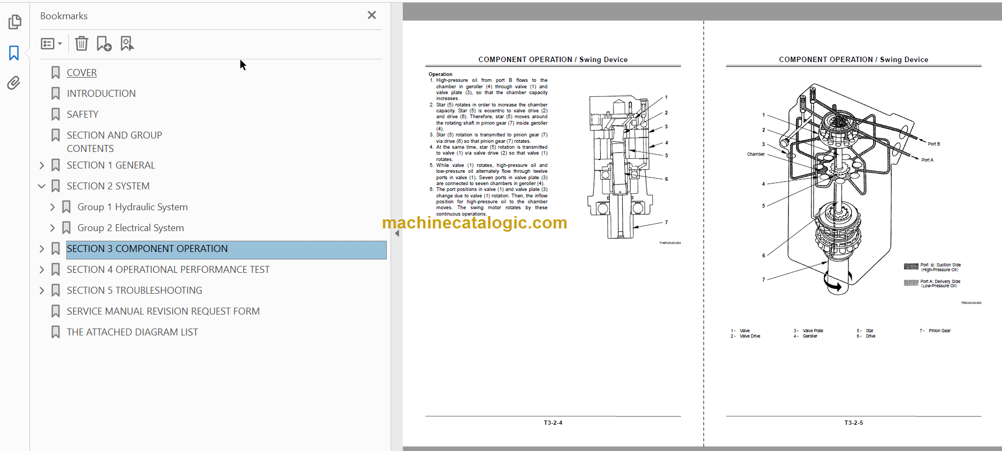Click bookmark icon beside SECTION 4 OPERATIONAL PERFORMANCE TEST

(56, 270)
